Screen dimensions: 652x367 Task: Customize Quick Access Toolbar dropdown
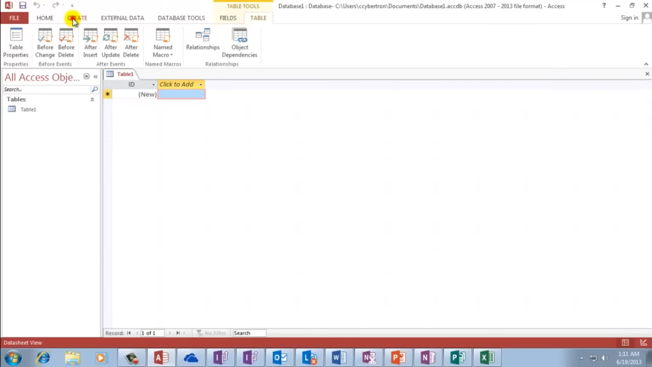72,6
